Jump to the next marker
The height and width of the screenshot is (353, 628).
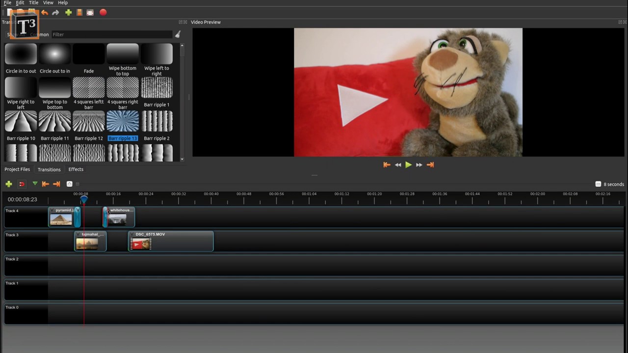(x=56, y=184)
